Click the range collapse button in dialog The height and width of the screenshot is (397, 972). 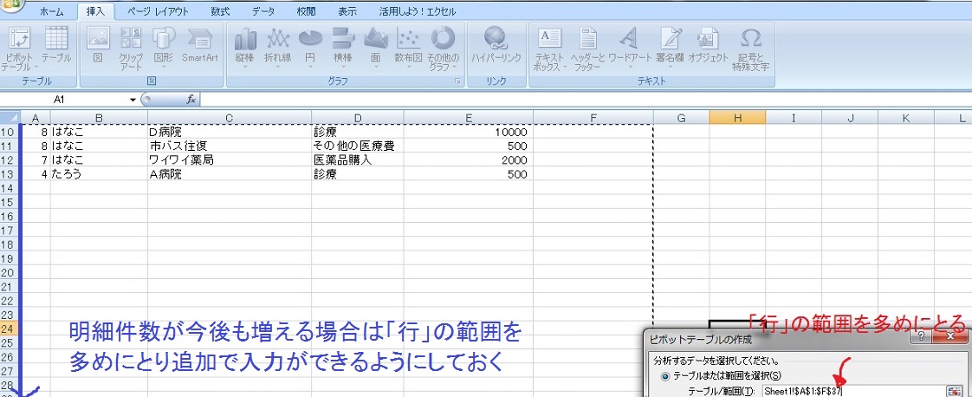pos(954,391)
